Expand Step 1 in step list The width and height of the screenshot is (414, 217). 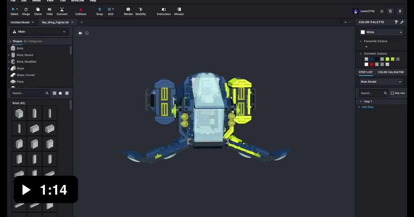361,102
